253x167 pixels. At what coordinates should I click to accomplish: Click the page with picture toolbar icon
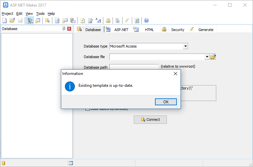tap(82, 20)
